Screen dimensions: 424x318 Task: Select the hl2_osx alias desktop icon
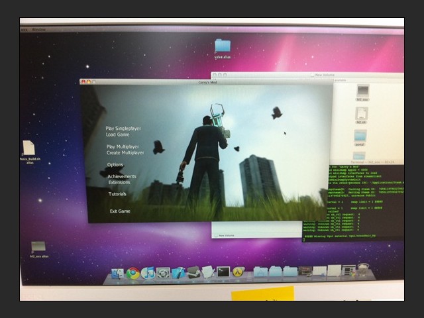pos(38,250)
